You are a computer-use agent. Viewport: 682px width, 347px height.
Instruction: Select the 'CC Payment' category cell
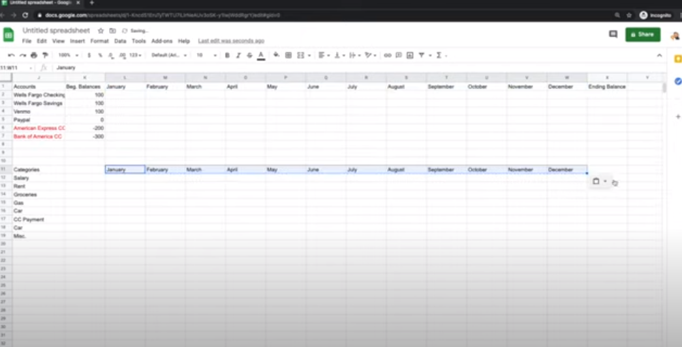[39, 219]
